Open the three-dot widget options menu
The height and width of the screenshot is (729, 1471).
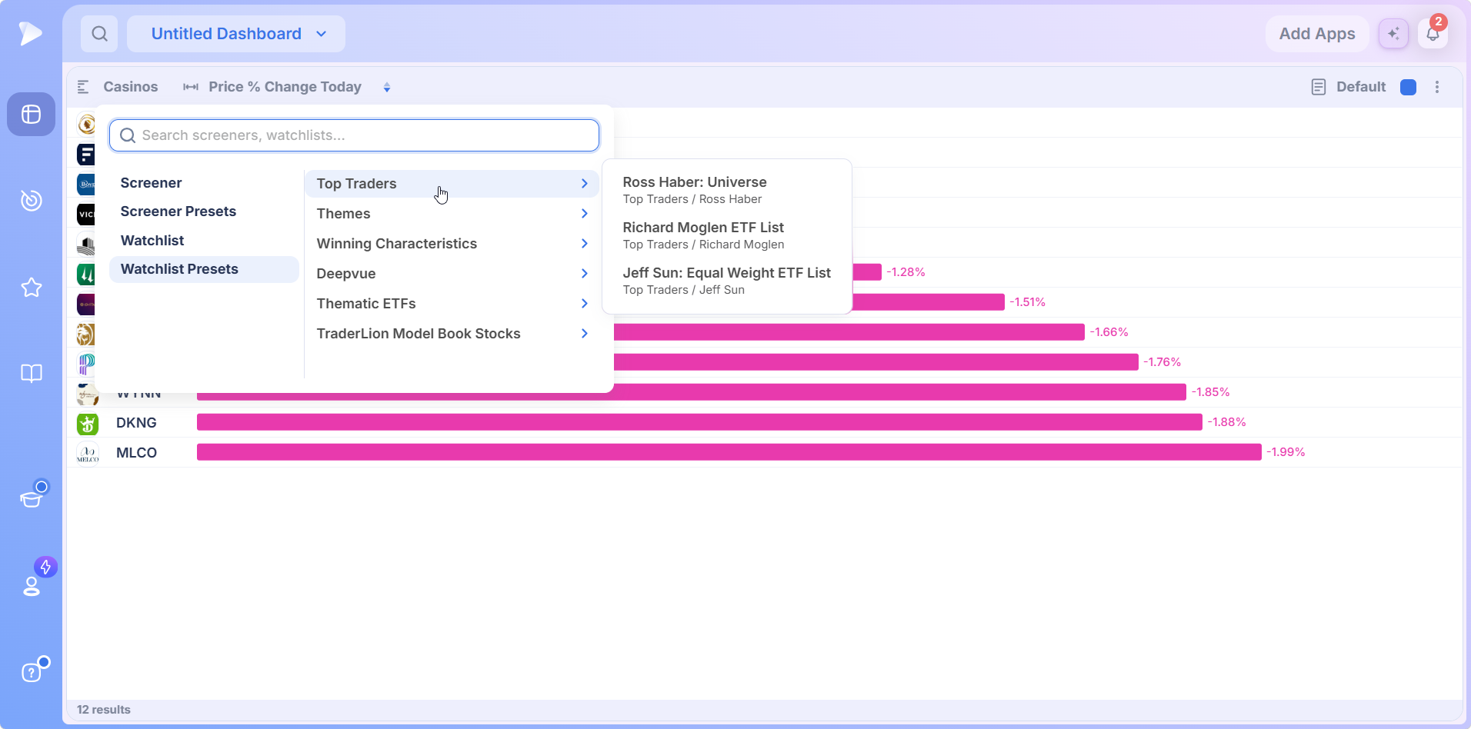1437,87
